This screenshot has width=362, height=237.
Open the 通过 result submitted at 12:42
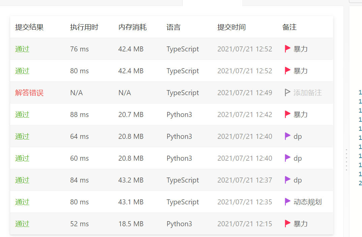tap(22, 115)
